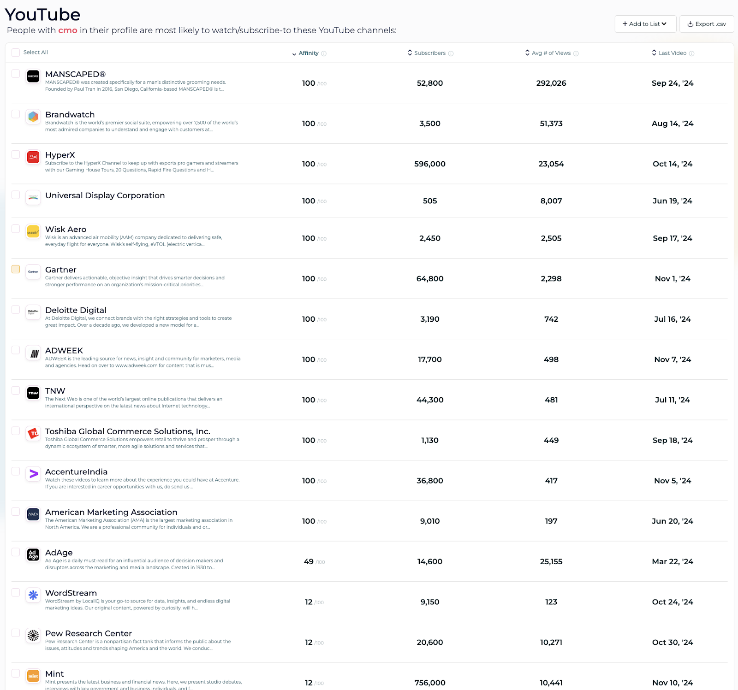Screen dimensions: 738x690
Task: Open the HyperX channel name link
Action: pyautogui.click(x=60, y=155)
